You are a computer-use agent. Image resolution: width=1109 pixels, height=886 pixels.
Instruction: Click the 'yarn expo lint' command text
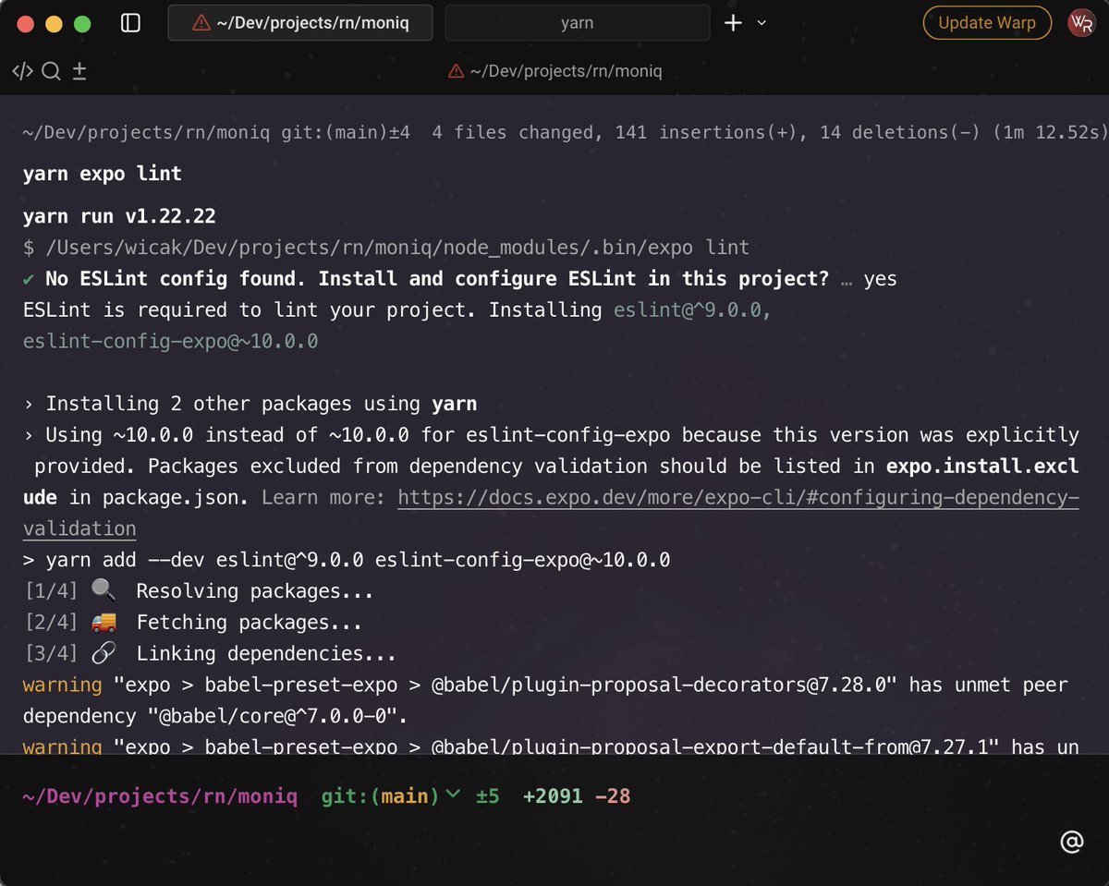tap(102, 174)
